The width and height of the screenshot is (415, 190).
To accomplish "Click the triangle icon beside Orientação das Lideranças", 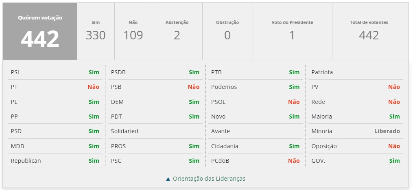I will [x=168, y=179].
